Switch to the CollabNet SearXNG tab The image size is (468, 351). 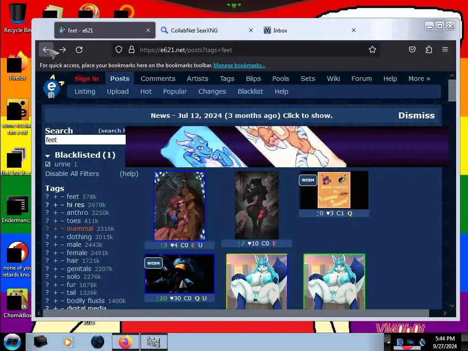(x=206, y=30)
